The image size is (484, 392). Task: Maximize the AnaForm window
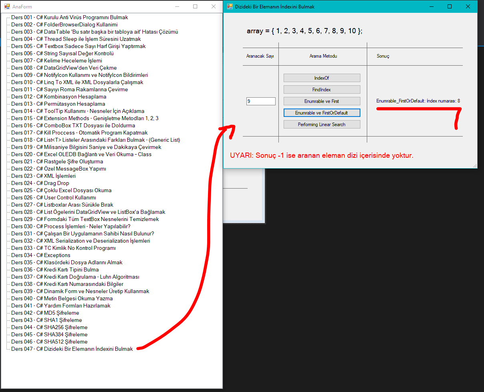coord(195,7)
